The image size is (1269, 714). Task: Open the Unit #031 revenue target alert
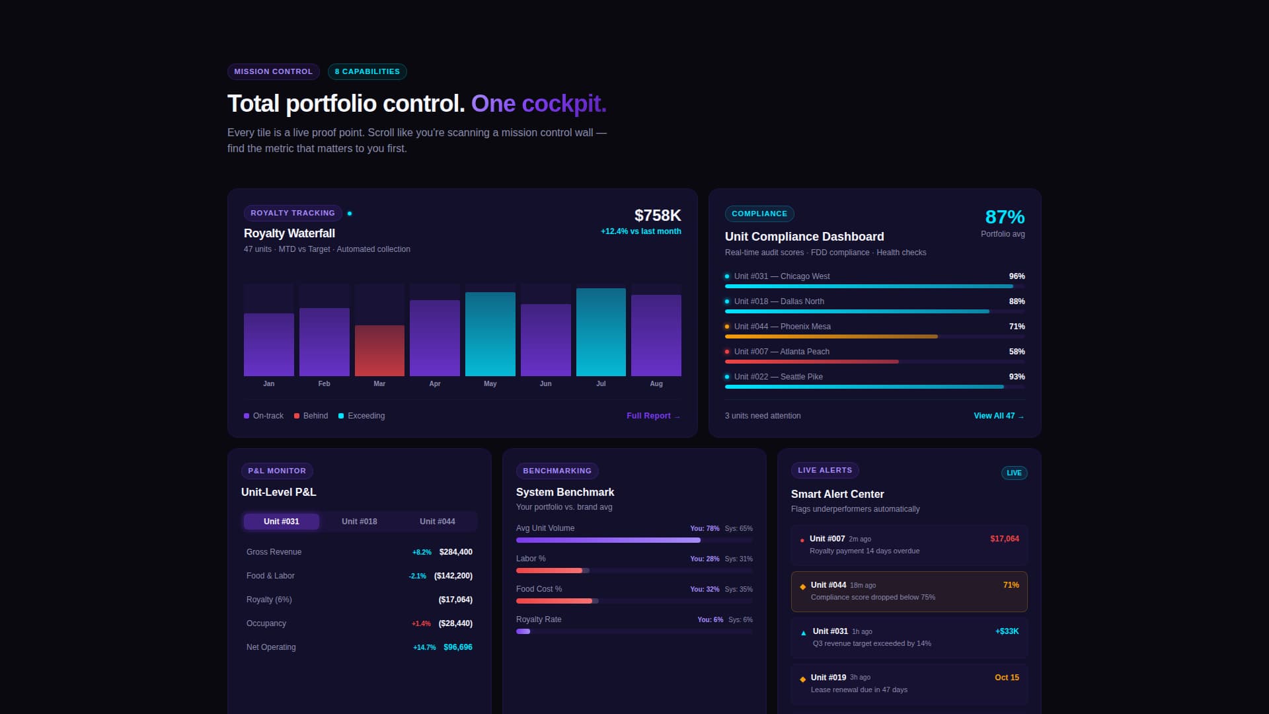click(909, 637)
